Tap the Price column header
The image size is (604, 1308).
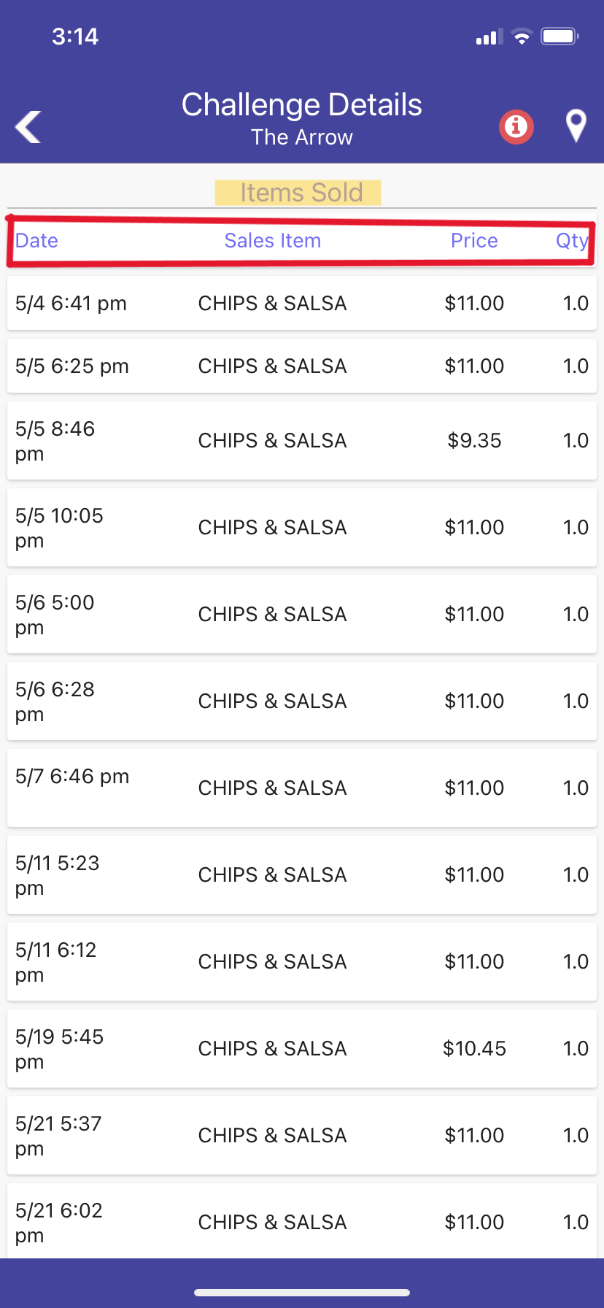coord(474,241)
